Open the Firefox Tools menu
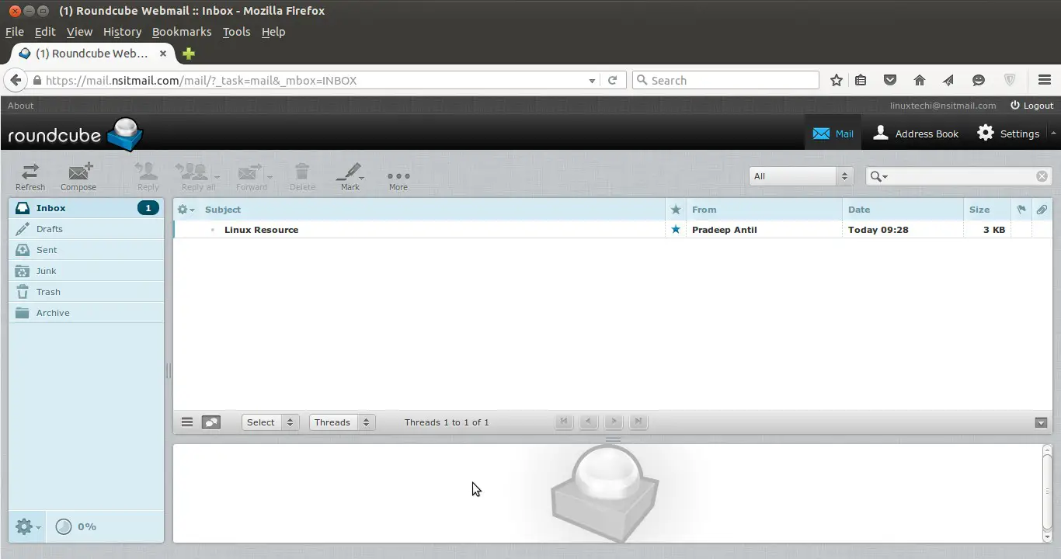 [x=236, y=32]
